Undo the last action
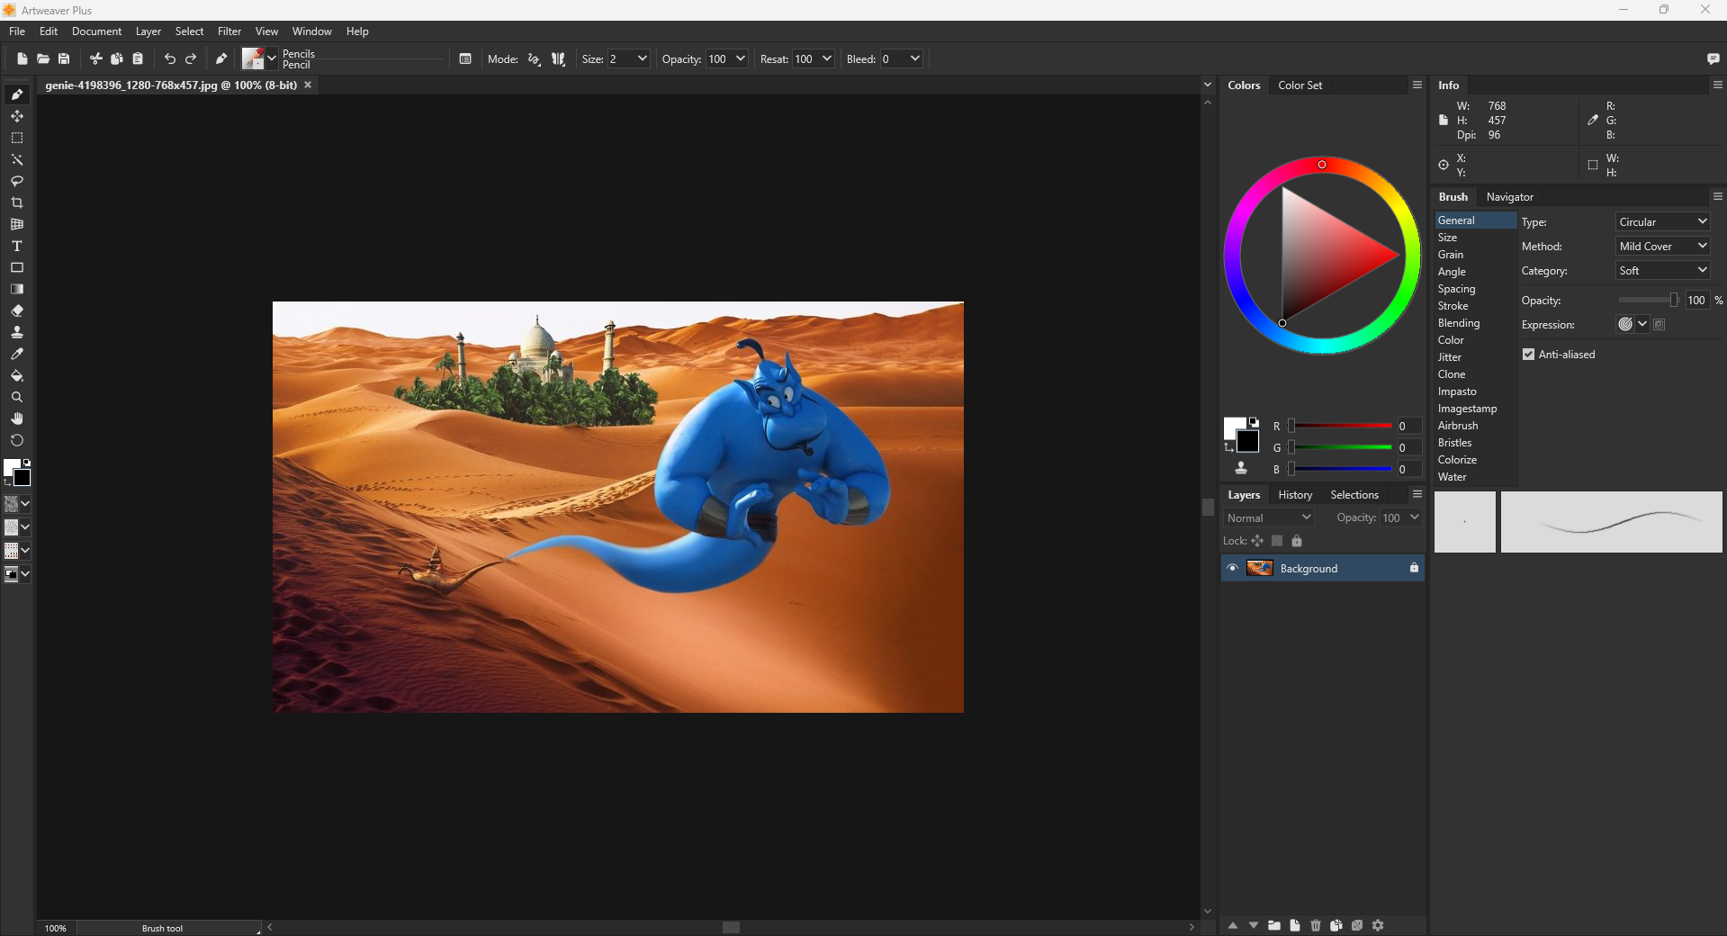The image size is (1727, 936). pyautogui.click(x=170, y=58)
